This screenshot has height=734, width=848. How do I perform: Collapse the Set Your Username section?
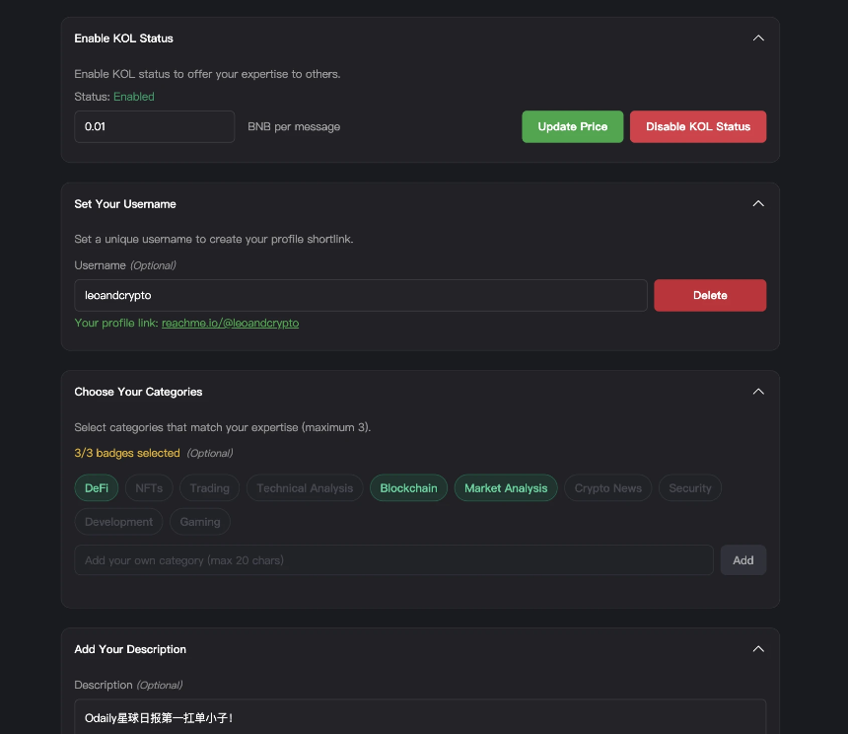pyautogui.click(x=758, y=203)
